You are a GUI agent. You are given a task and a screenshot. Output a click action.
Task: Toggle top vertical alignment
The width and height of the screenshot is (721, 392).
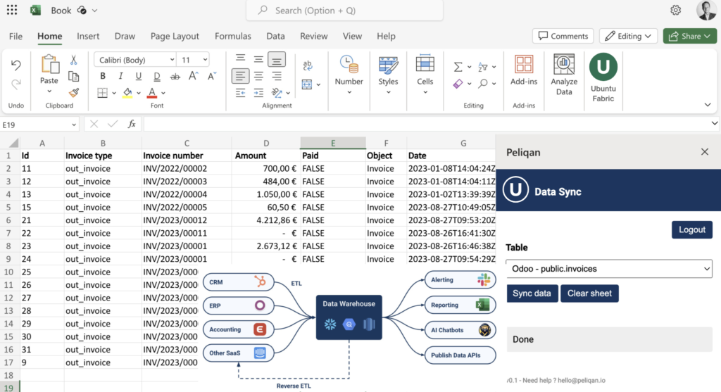[x=241, y=59]
